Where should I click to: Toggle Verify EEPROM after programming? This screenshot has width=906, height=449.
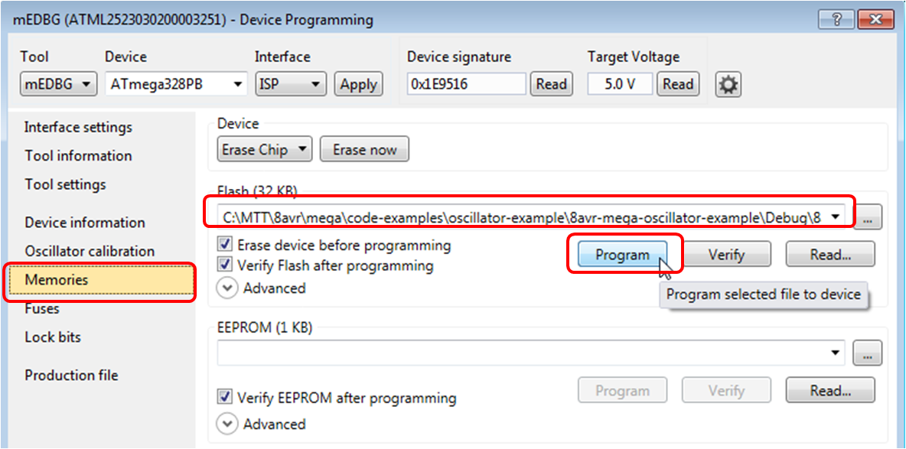pos(224,398)
